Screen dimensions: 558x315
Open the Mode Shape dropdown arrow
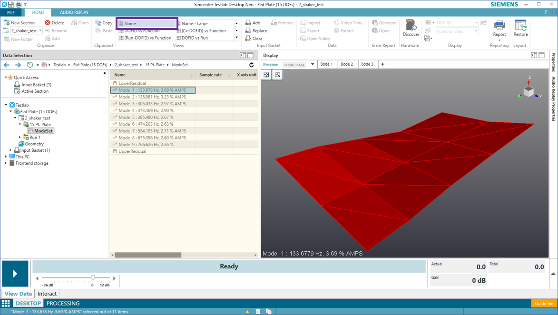[313, 64]
